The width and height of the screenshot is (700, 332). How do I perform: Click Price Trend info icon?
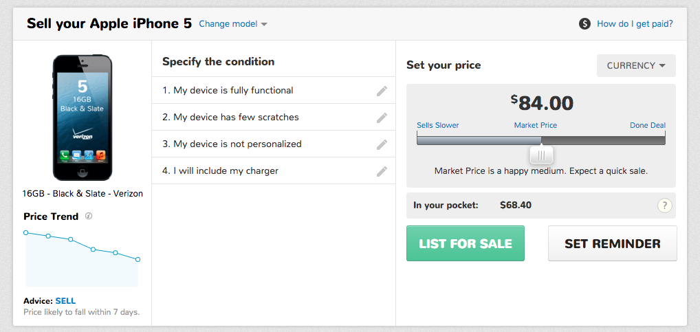pos(89,217)
